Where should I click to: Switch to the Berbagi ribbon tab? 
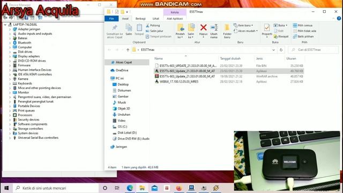pyautogui.click(x=140, y=19)
